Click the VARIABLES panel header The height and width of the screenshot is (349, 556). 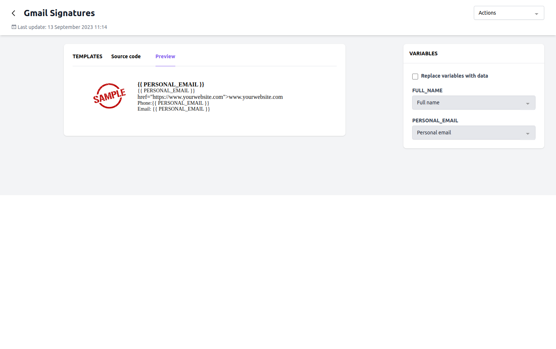tap(423, 53)
